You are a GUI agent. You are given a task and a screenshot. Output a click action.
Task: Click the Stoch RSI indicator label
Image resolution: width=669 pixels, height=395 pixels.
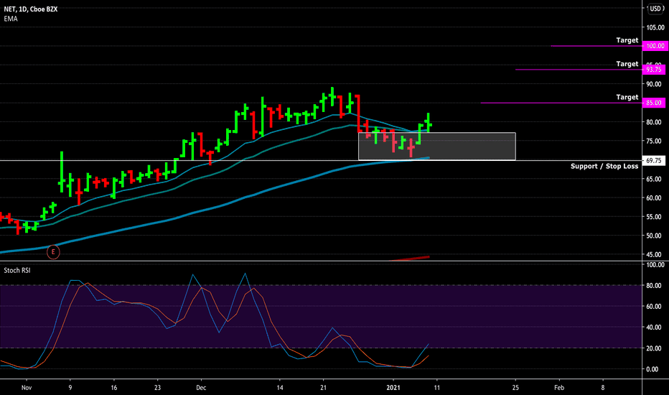click(17, 270)
